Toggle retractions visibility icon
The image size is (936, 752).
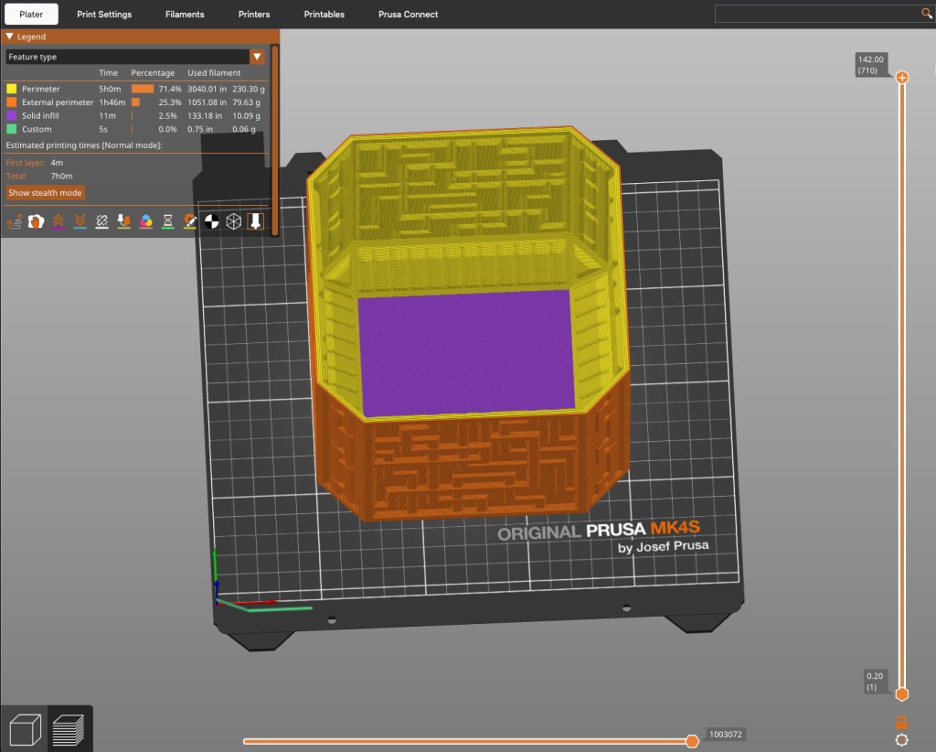[x=58, y=221]
